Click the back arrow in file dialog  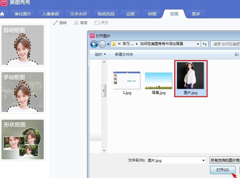coord(94,44)
